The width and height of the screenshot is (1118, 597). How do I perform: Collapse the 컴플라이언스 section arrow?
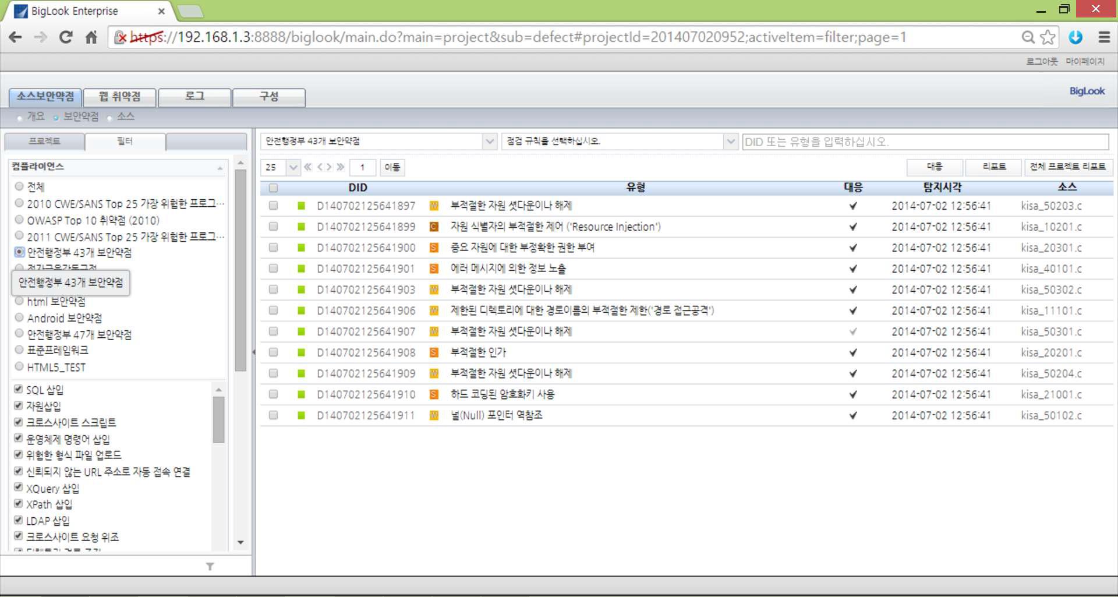tap(220, 168)
